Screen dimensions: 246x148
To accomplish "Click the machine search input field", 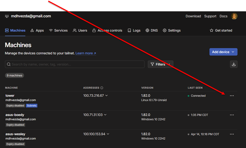I will (x=75, y=64).
